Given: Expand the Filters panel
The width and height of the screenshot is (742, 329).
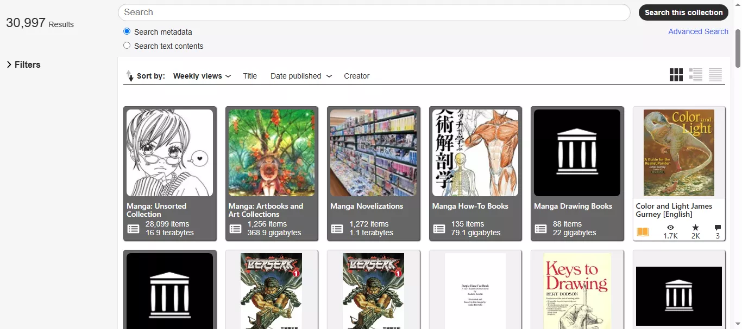Looking at the screenshot, I should click(x=23, y=64).
